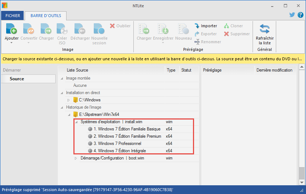Click the status dot of Familiale Basique
Viewport: 306px width, 194px height.
[x=90, y=129]
